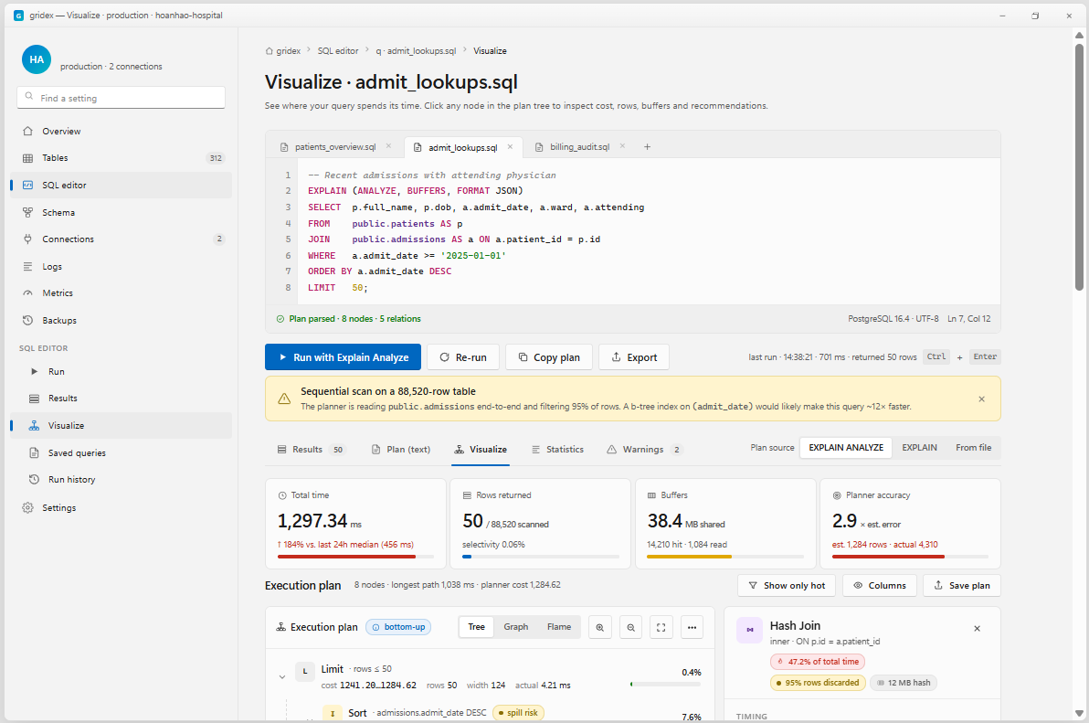Close the patients_overview.sql tab
1089x723 pixels.
pos(389,146)
